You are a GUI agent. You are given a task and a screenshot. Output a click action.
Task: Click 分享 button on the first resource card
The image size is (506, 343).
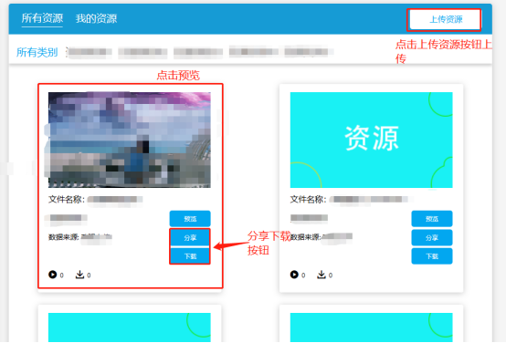(x=190, y=237)
